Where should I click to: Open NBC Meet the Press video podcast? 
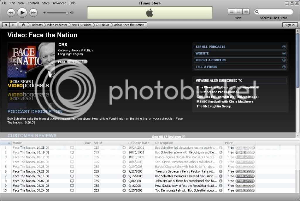point(218,92)
